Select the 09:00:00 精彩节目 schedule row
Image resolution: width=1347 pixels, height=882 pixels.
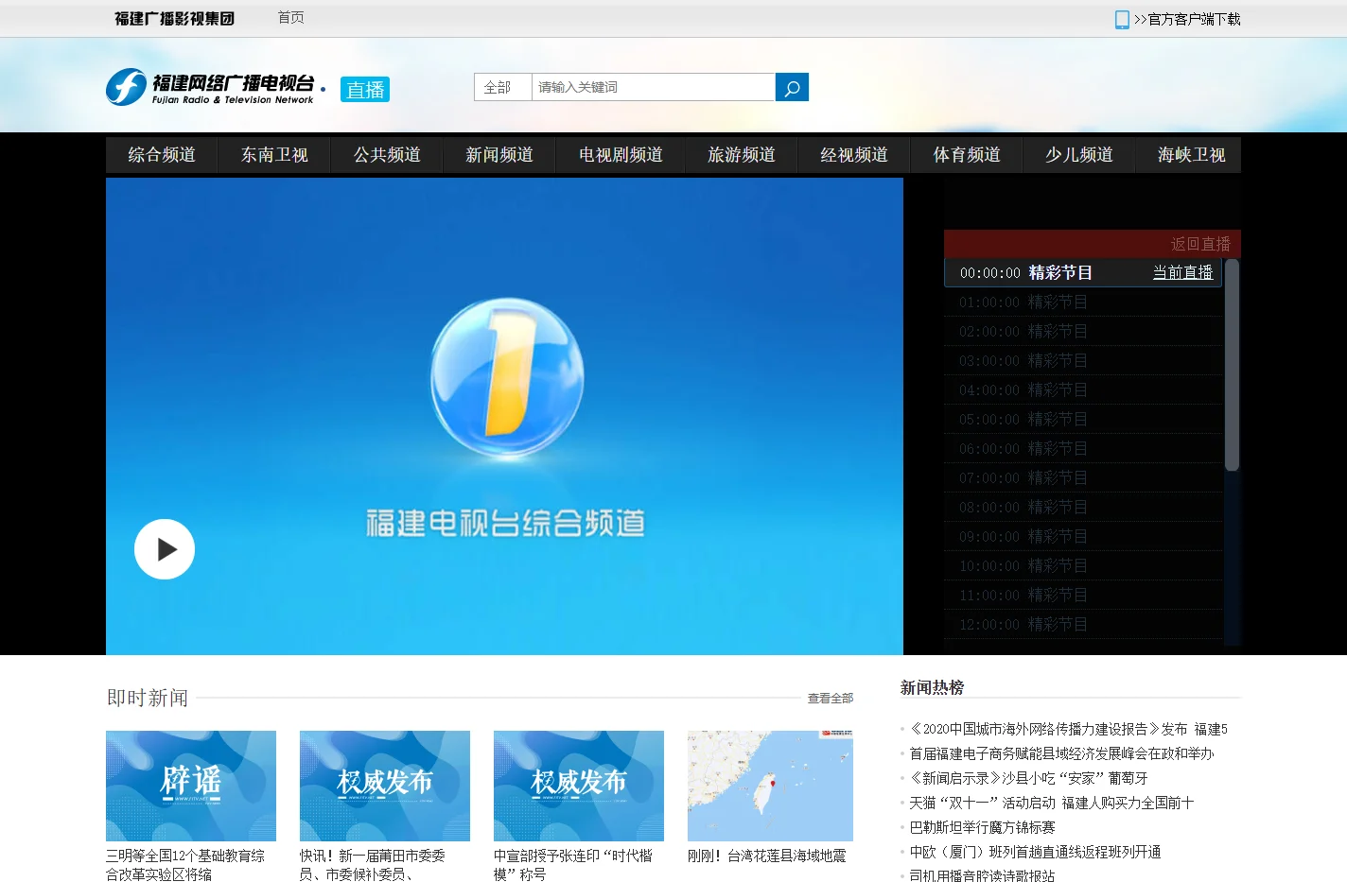coord(1083,537)
